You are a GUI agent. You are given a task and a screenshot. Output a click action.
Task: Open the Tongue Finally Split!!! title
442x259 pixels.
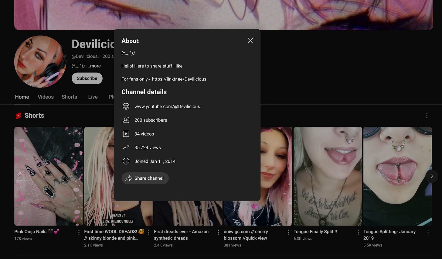point(315,232)
